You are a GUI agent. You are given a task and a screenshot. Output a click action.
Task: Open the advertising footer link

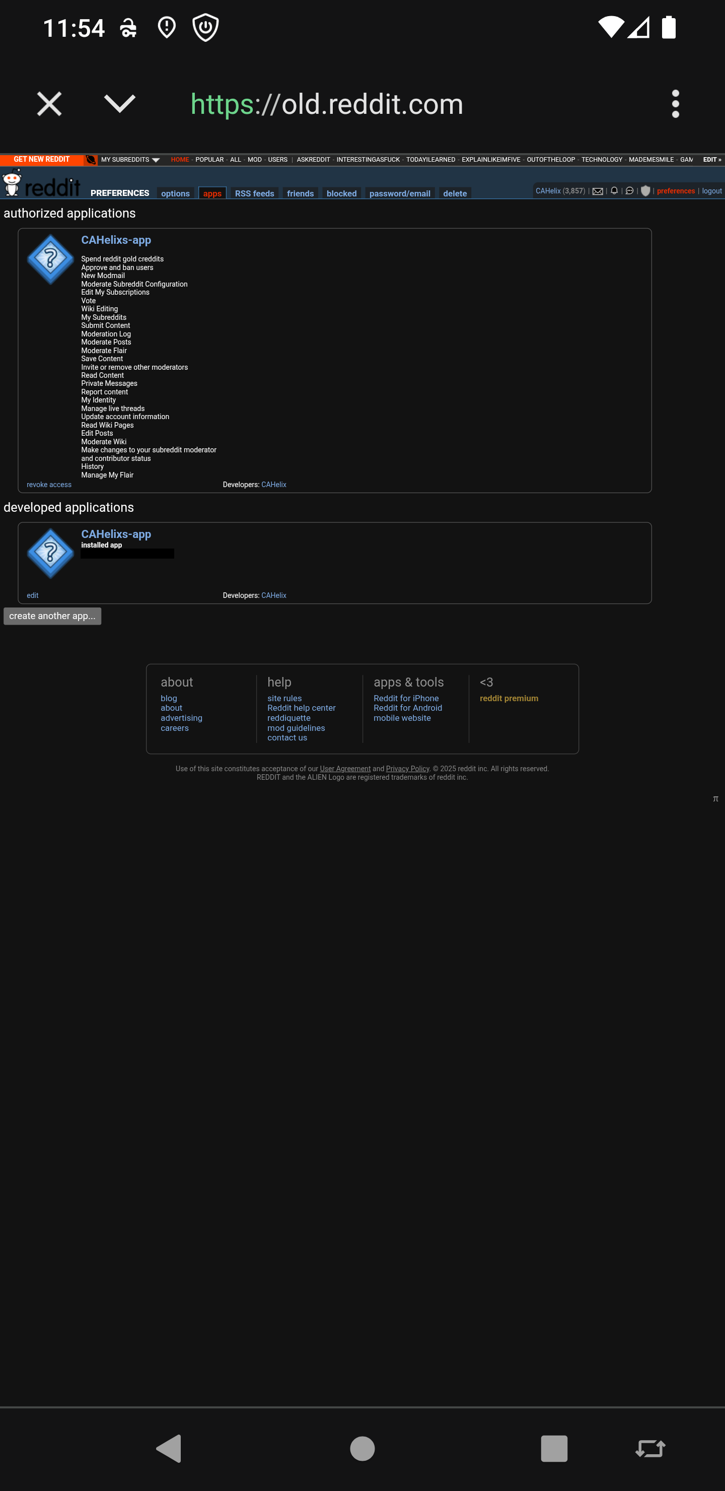[182, 718]
